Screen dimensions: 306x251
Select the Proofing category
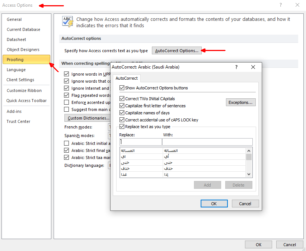(x=26, y=60)
